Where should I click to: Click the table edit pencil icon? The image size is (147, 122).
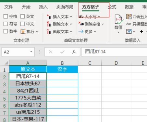tap(129, 31)
